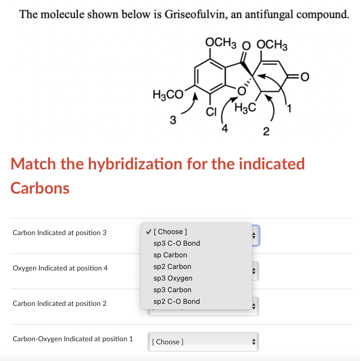Select sp3 Oxygen from the list
The width and height of the screenshot is (360, 361).
[x=173, y=278]
